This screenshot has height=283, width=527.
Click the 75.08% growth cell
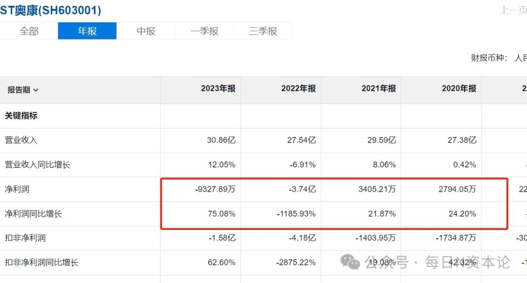[x=222, y=214]
